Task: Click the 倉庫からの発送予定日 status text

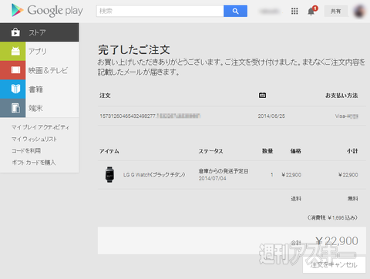Action: (x=224, y=171)
